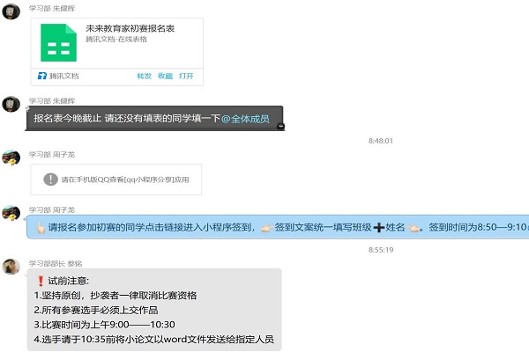Viewport: 529px width, 352px height.
Task: Click 周子龙's avatar beside the mini-program card
Action: 11,158
